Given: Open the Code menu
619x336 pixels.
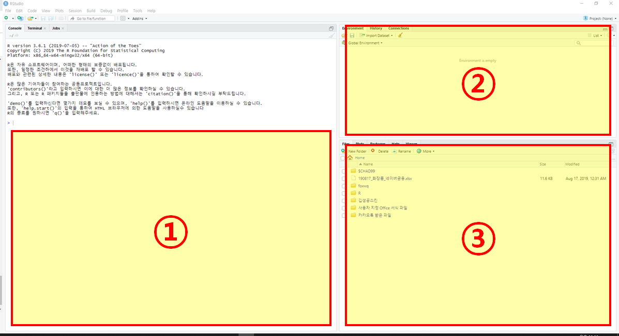Looking at the screenshot, I should (32, 11).
